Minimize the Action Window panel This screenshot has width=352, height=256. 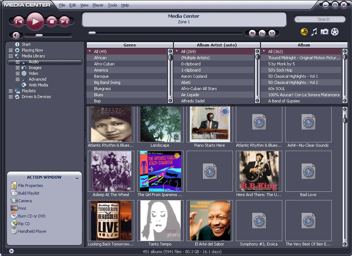coord(77,178)
